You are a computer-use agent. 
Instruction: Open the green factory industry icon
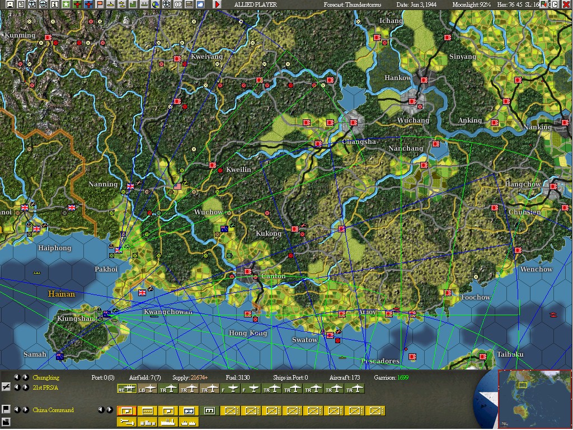click(133, 4)
